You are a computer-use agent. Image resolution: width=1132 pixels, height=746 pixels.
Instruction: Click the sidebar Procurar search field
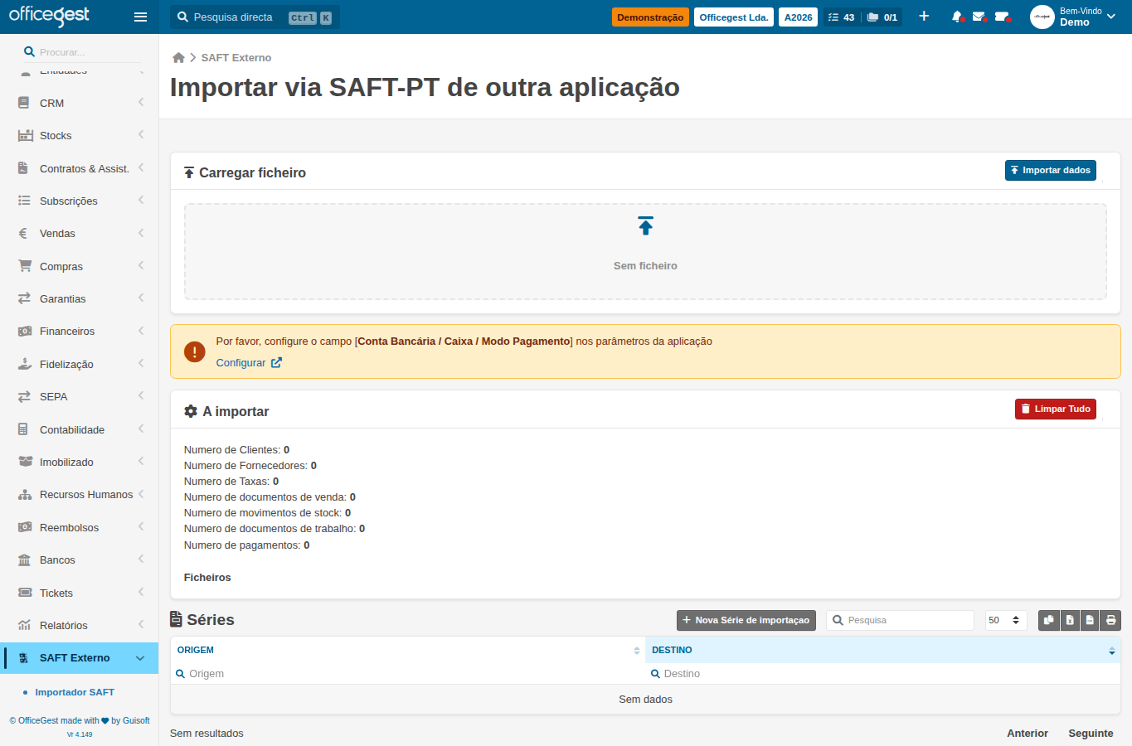coord(81,51)
